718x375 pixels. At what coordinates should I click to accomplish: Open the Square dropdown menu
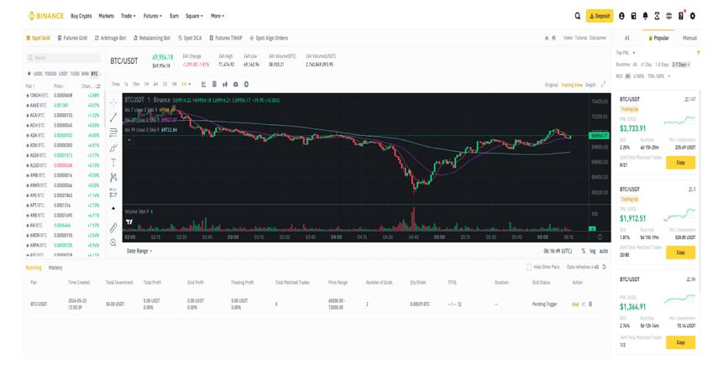click(x=194, y=16)
